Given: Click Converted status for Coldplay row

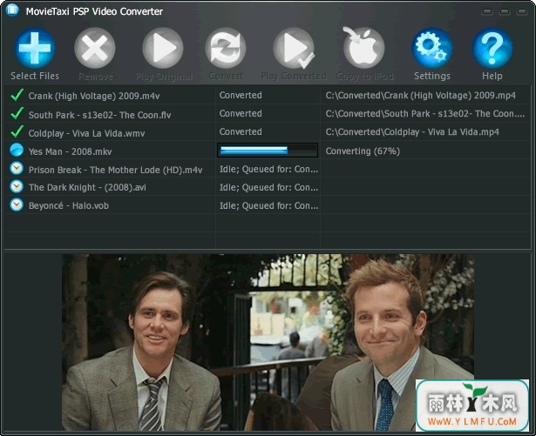Looking at the screenshot, I should [x=241, y=131].
